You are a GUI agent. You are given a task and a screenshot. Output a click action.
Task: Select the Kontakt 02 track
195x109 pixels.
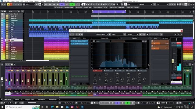coord(14,21)
